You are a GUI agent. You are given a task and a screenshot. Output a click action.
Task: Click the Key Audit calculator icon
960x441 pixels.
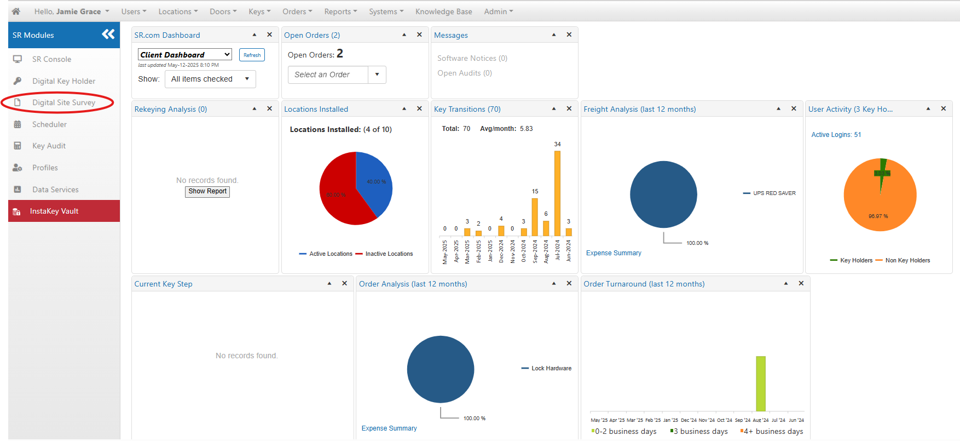click(18, 146)
